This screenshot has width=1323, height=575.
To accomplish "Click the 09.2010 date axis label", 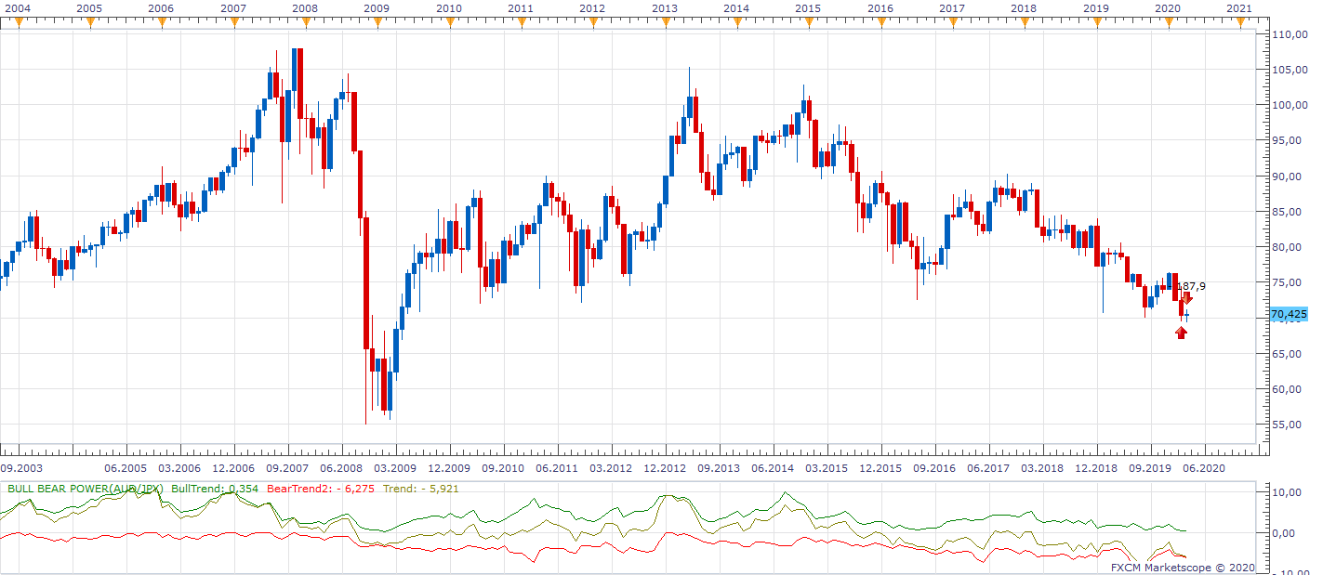I will click(x=503, y=469).
